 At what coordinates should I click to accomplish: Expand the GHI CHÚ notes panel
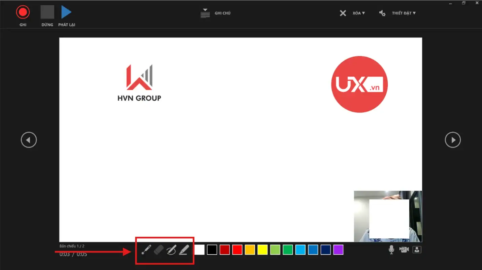pos(216,13)
